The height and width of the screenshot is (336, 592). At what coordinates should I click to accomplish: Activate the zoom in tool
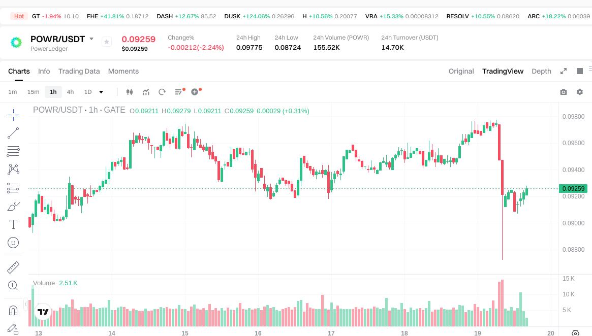pyautogui.click(x=13, y=285)
